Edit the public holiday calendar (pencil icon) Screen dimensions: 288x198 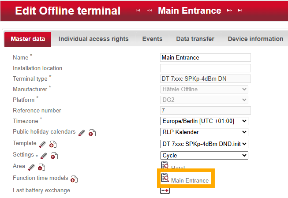pos(82,132)
